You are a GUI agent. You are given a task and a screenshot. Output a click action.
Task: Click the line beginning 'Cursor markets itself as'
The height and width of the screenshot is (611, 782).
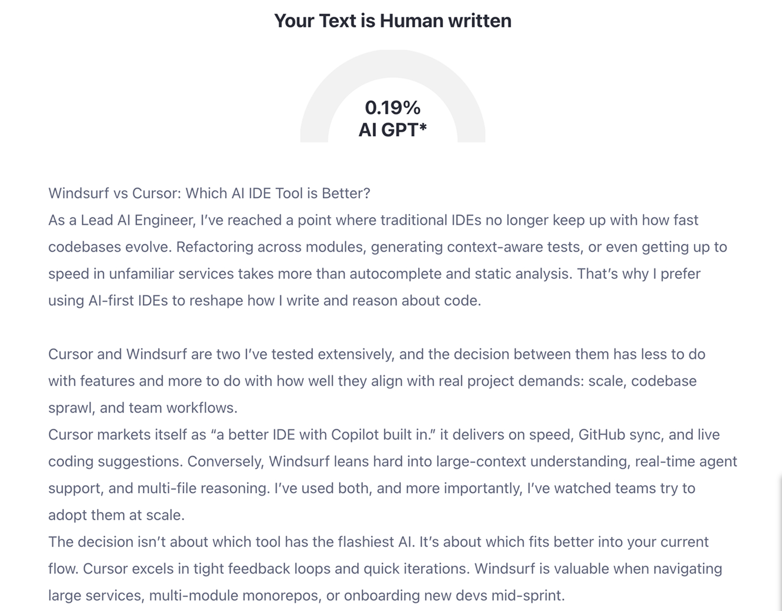[x=384, y=435]
